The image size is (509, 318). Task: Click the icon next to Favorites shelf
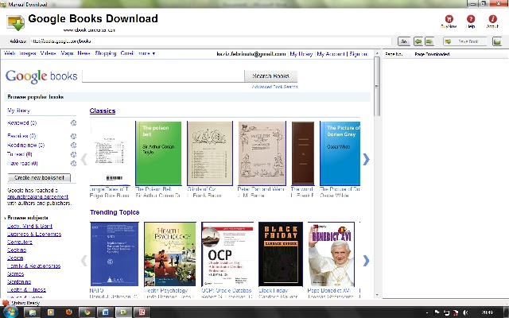pyautogui.click(x=74, y=136)
